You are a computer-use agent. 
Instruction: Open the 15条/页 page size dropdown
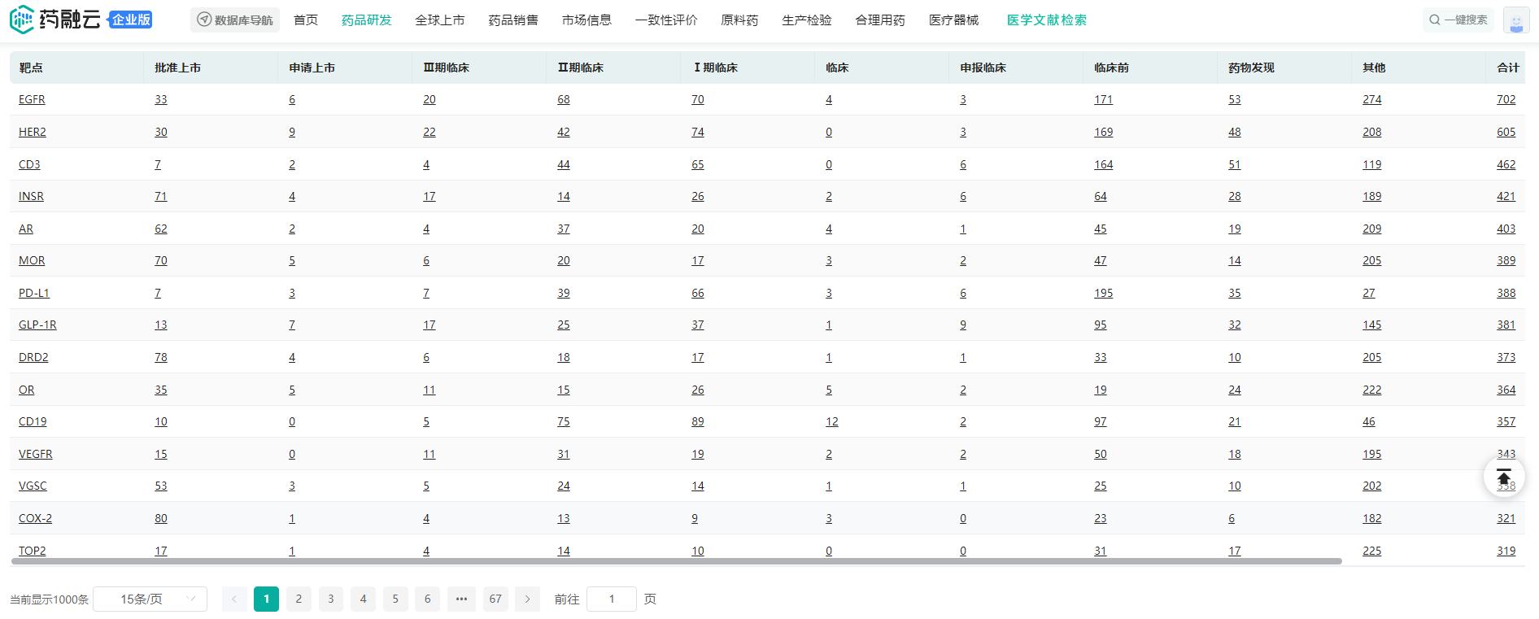[x=150, y=599]
